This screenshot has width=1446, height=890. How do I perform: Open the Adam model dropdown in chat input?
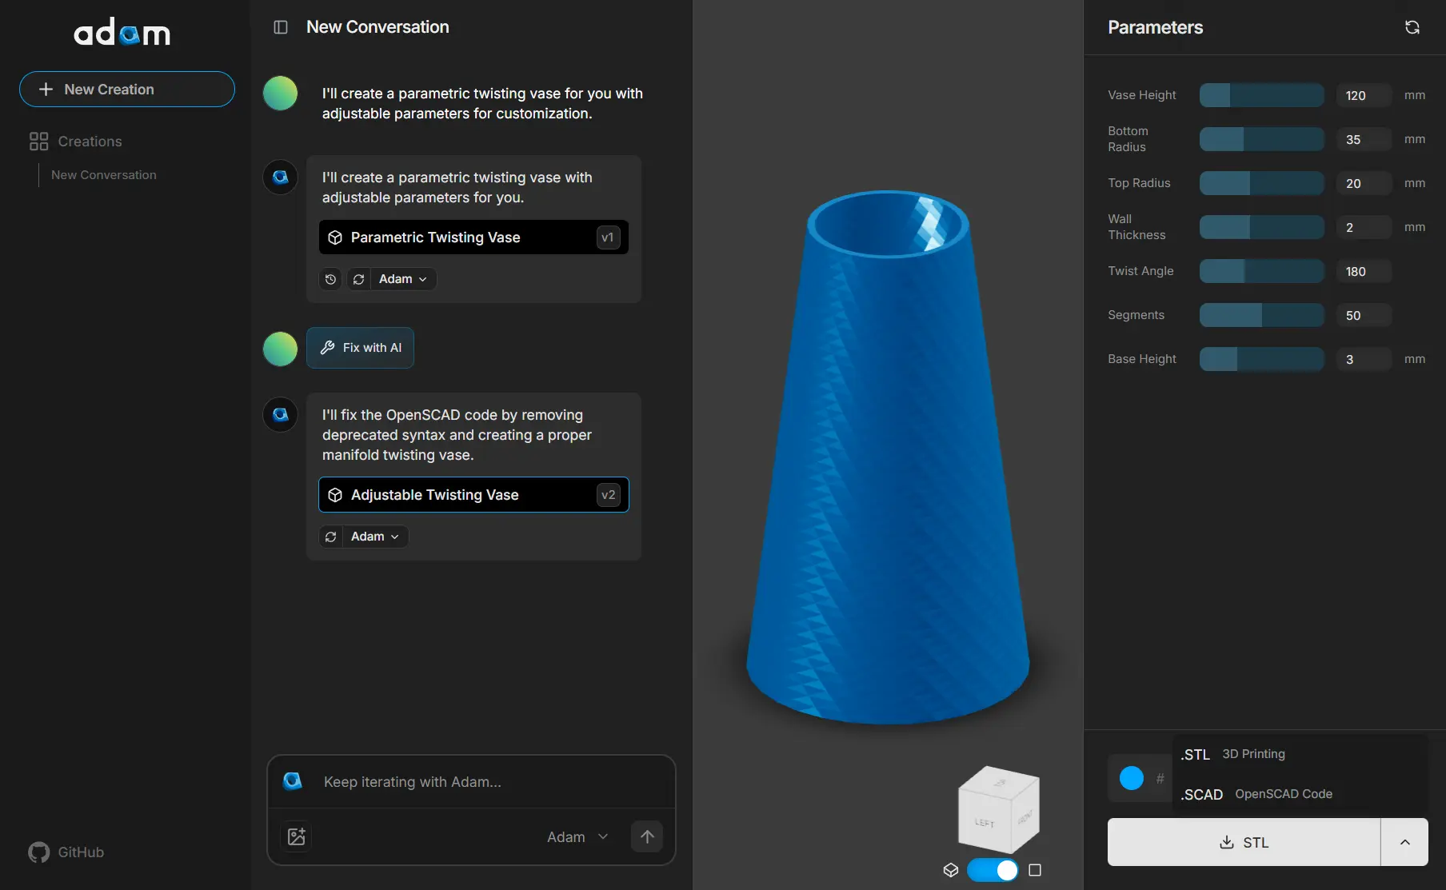coord(577,836)
